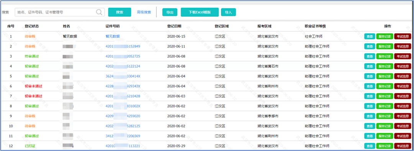Click 查看 in row 5

pyautogui.click(x=370, y=76)
